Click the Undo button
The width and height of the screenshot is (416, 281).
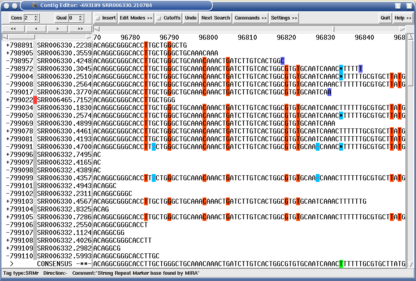pyautogui.click(x=191, y=18)
